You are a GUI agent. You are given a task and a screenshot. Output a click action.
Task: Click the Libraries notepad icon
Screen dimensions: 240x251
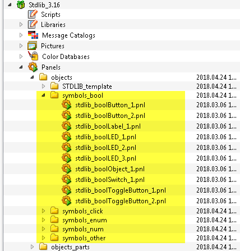coord(33,25)
